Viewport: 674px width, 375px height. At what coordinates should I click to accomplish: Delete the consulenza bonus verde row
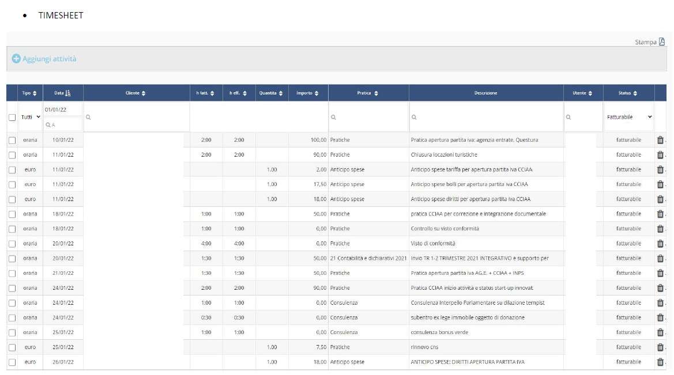tap(660, 332)
